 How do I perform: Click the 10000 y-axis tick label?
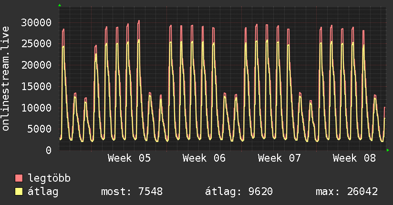(37, 108)
